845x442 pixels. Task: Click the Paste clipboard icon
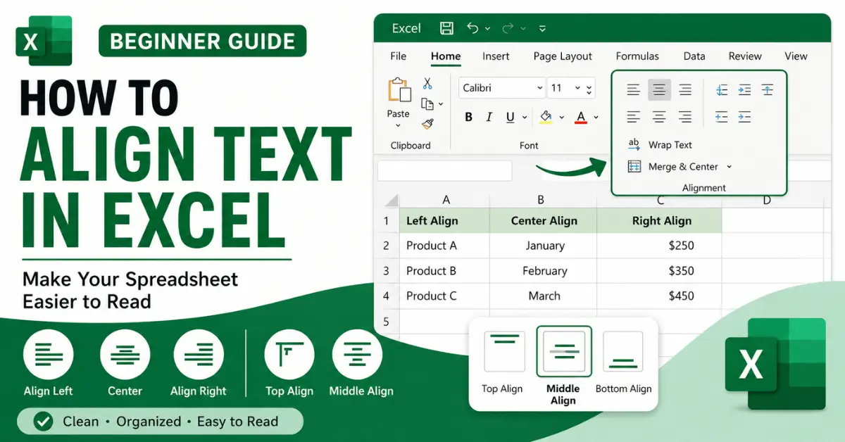click(x=399, y=91)
